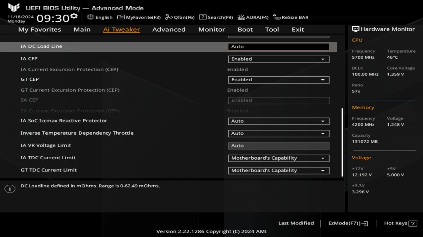Click the 4200 MHz memory frequency value
This screenshot has height=237, width=423.
363,125
